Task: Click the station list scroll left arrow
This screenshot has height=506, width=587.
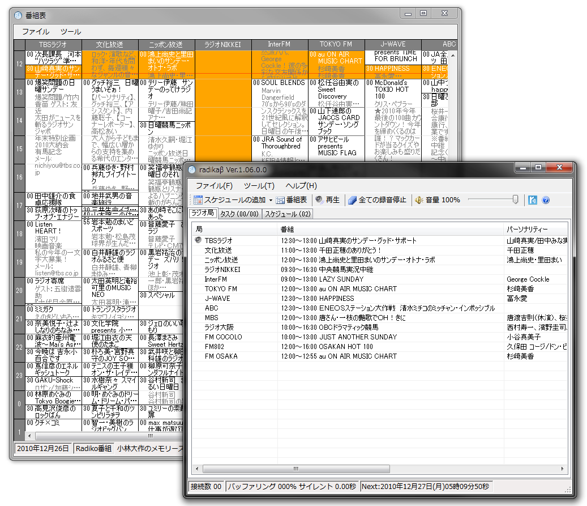Action: [x=198, y=469]
